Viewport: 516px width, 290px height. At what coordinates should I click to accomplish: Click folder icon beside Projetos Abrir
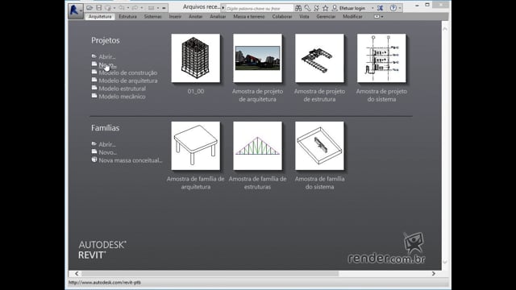click(94, 56)
